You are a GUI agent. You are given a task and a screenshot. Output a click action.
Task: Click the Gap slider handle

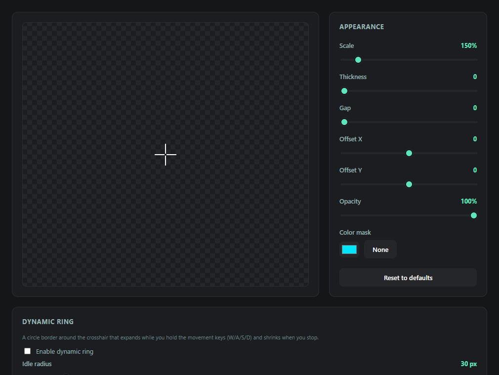point(344,122)
